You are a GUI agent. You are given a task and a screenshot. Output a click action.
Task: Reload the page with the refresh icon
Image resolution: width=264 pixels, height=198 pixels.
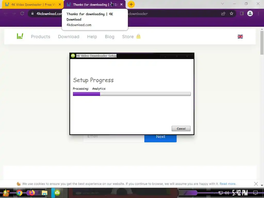click(22, 13)
